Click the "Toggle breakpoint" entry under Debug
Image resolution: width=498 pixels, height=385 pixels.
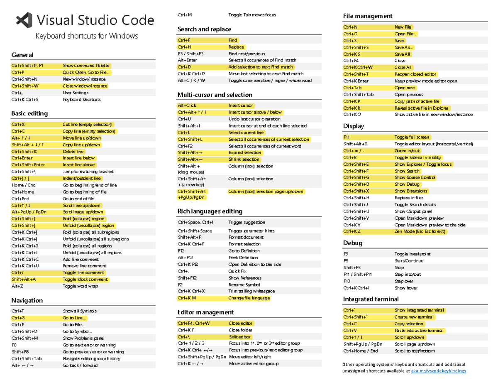pyautogui.click(x=413, y=254)
